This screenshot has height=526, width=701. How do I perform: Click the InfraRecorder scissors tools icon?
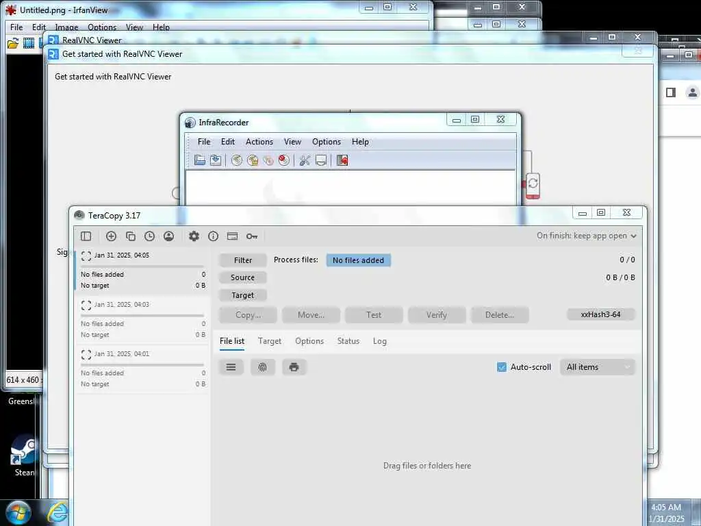[x=305, y=160]
